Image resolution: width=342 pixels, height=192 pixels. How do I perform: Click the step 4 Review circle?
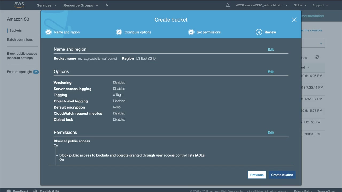(259, 32)
